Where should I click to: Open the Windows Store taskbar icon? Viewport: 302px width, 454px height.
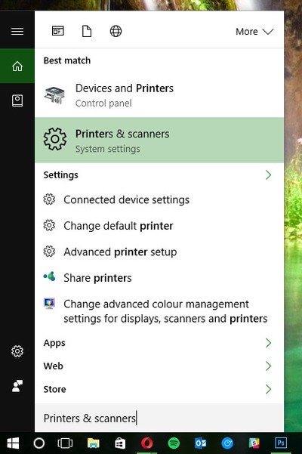[120, 443]
